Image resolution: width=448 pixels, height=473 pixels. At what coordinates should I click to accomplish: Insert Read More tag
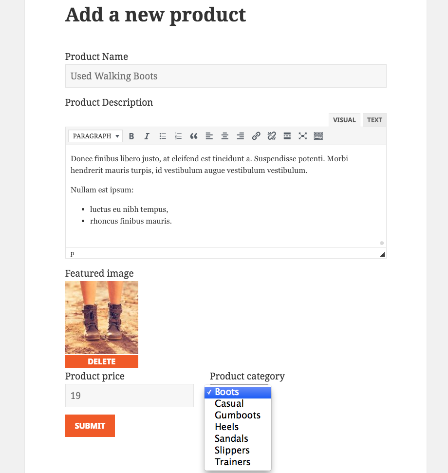point(287,136)
